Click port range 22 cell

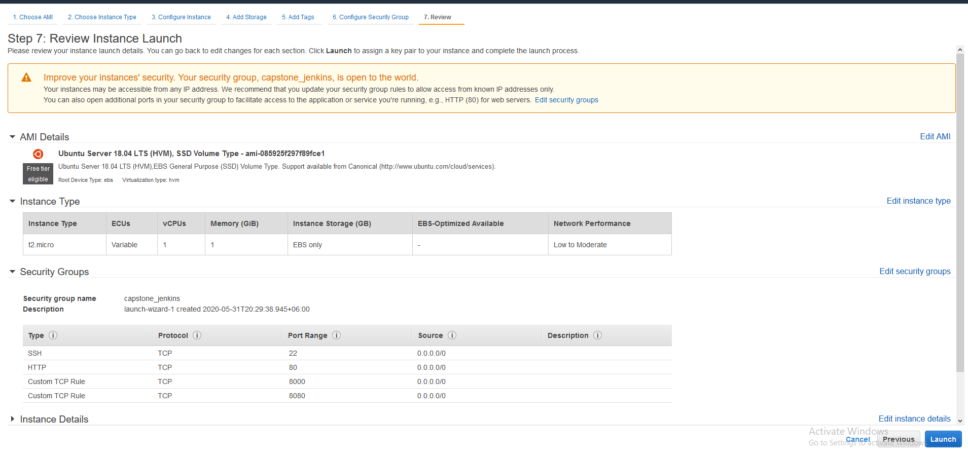pyautogui.click(x=293, y=353)
